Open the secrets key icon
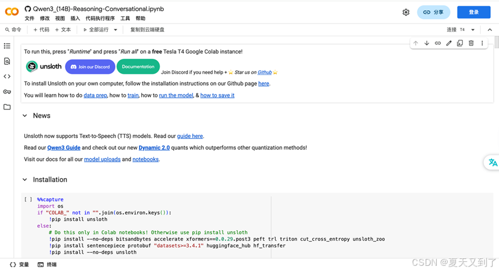499x271 pixels. pos(7,92)
